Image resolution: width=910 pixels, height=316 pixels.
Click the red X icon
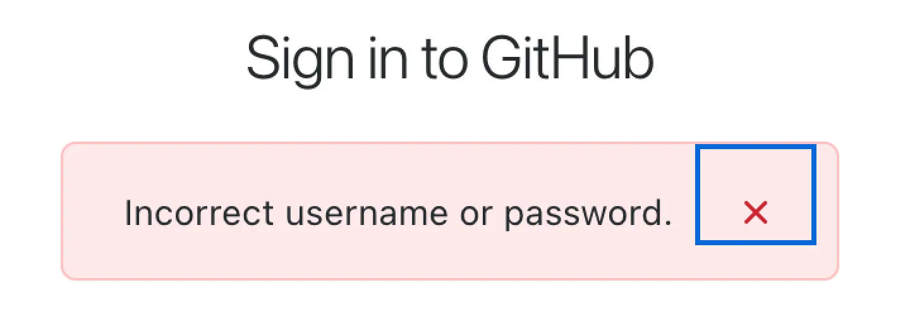pos(756,213)
